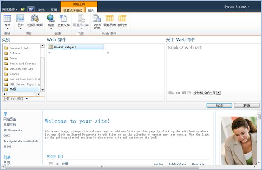Create a new list with 新列表
The image size is (262, 170).
(122, 21)
